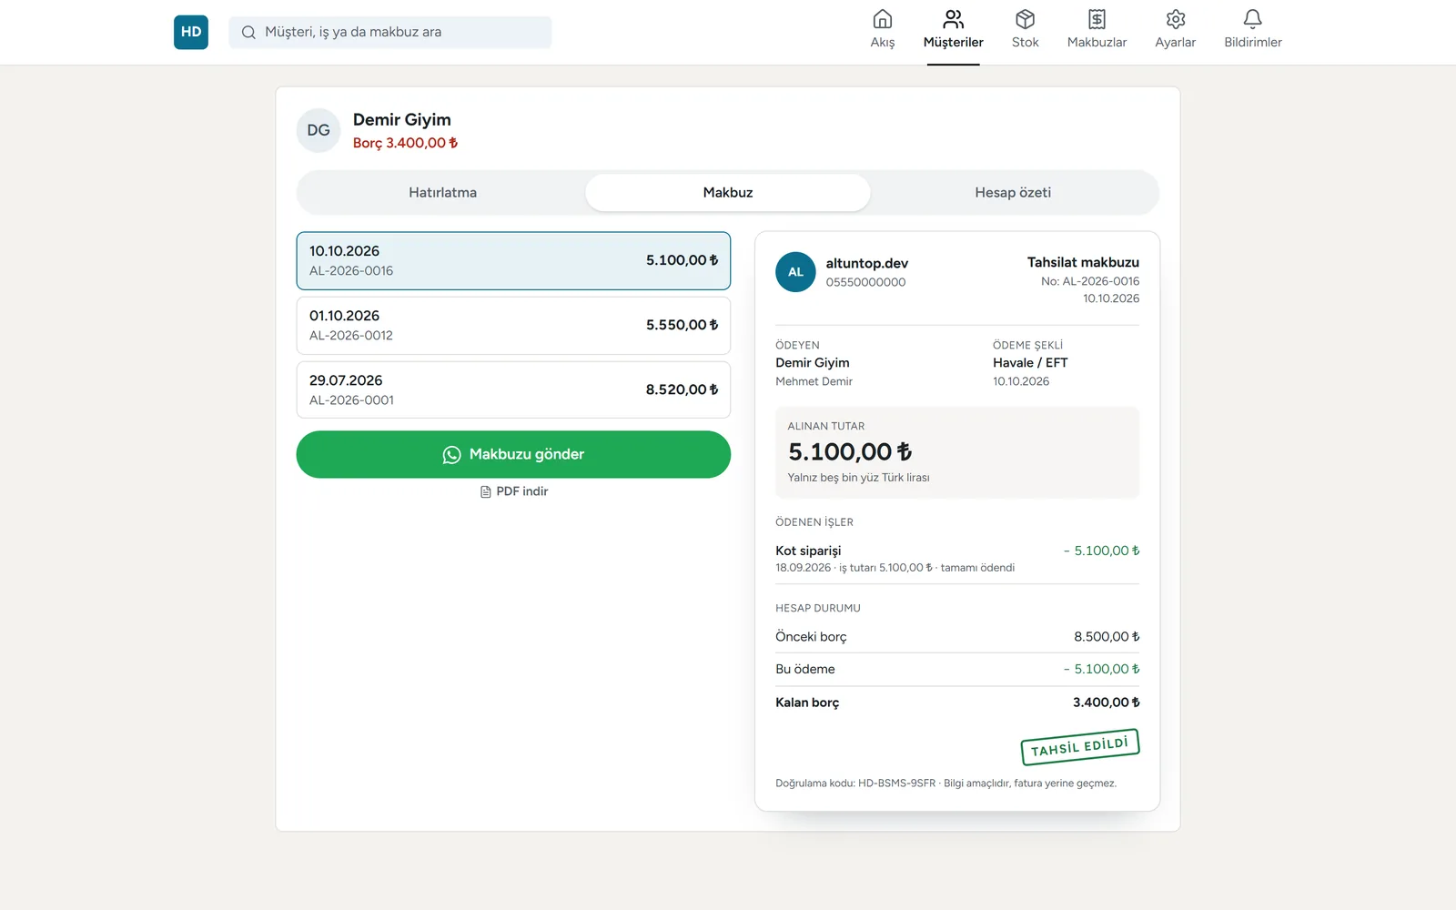Image resolution: width=1456 pixels, height=910 pixels.
Task: Open the Bildirimler bell icon
Action: pyautogui.click(x=1252, y=19)
